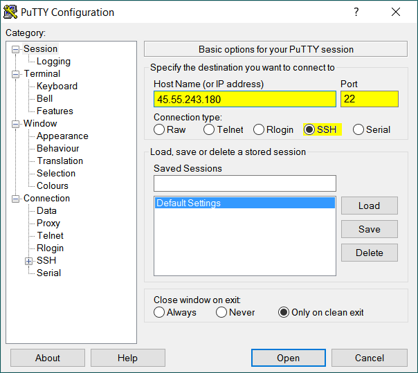418x373 pixels.
Task: Collapse the Terminal tree node
Action: point(15,74)
